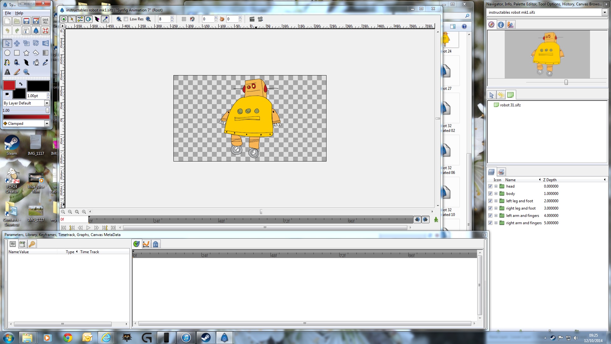The width and height of the screenshot is (611, 344).
Task: Seek to the first frame
Action: click(x=64, y=228)
